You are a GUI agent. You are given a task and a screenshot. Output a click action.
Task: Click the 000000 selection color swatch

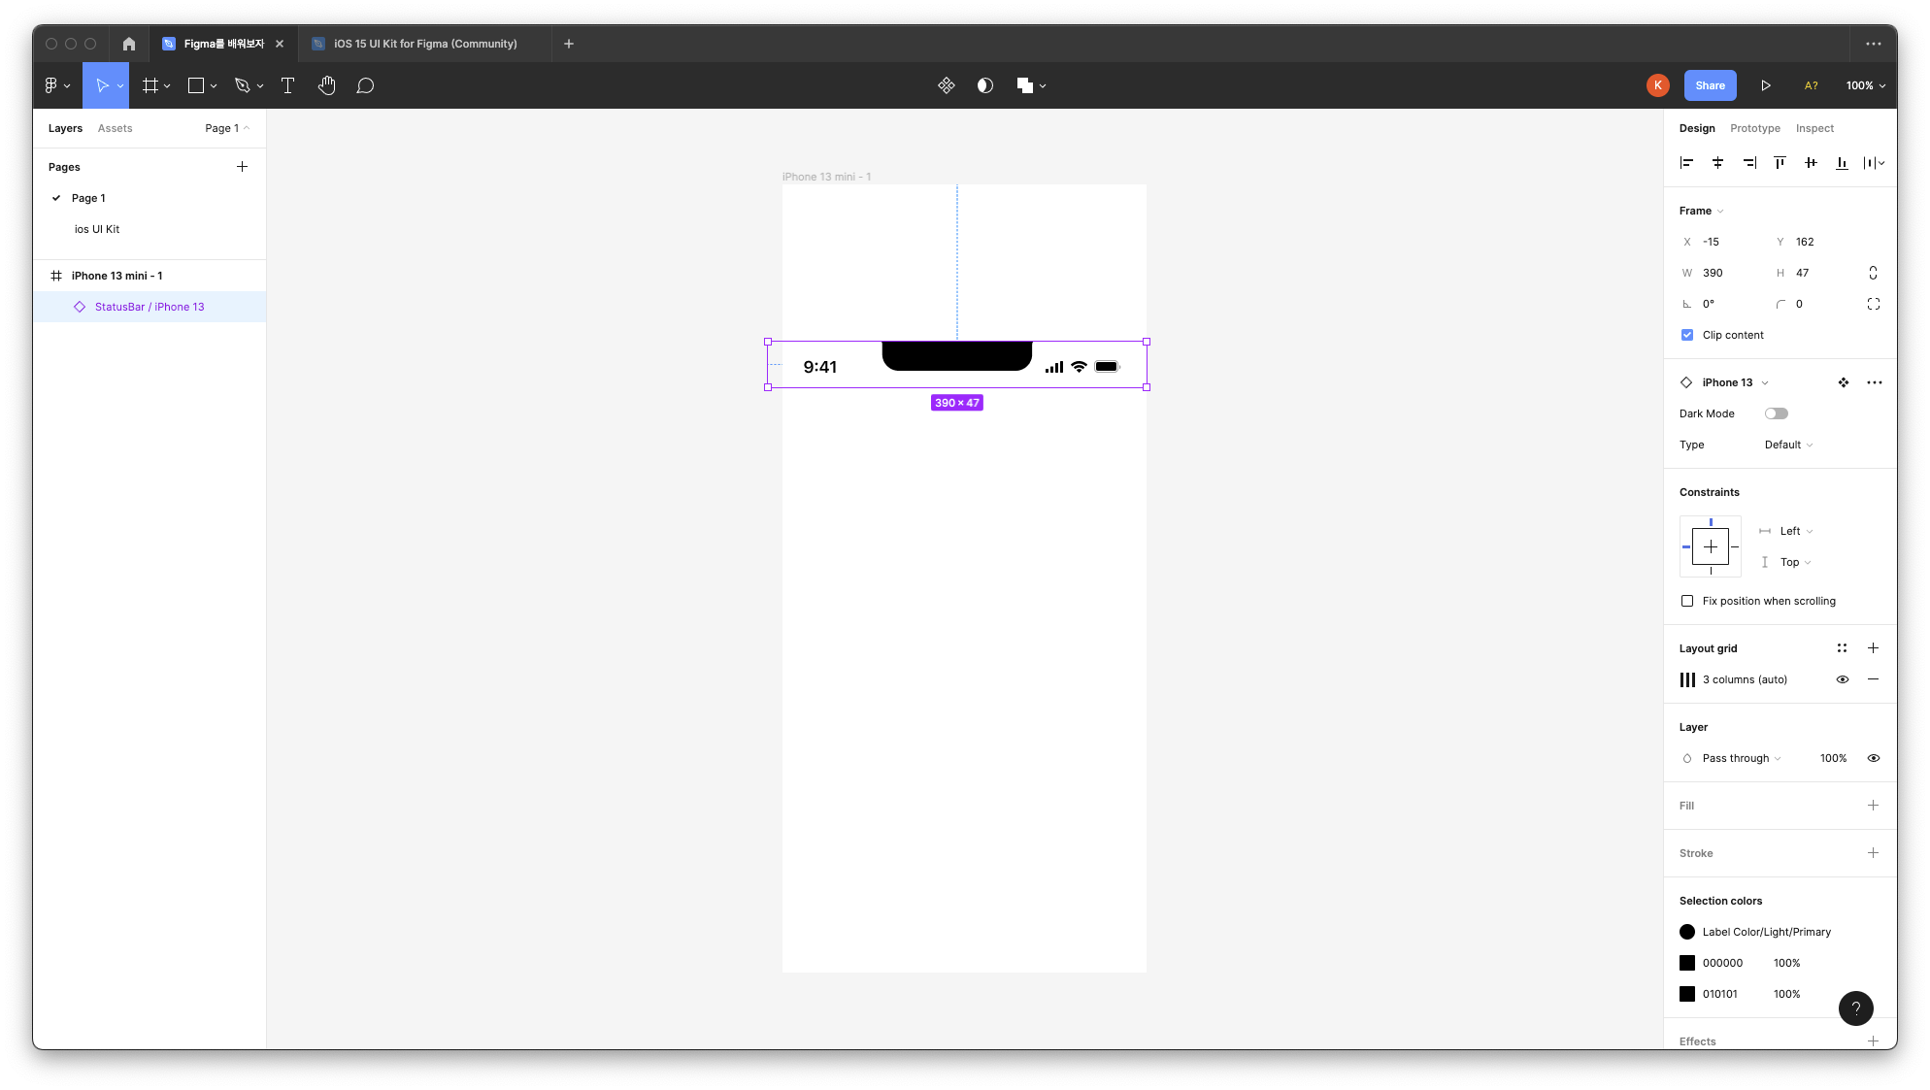[x=1687, y=963]
